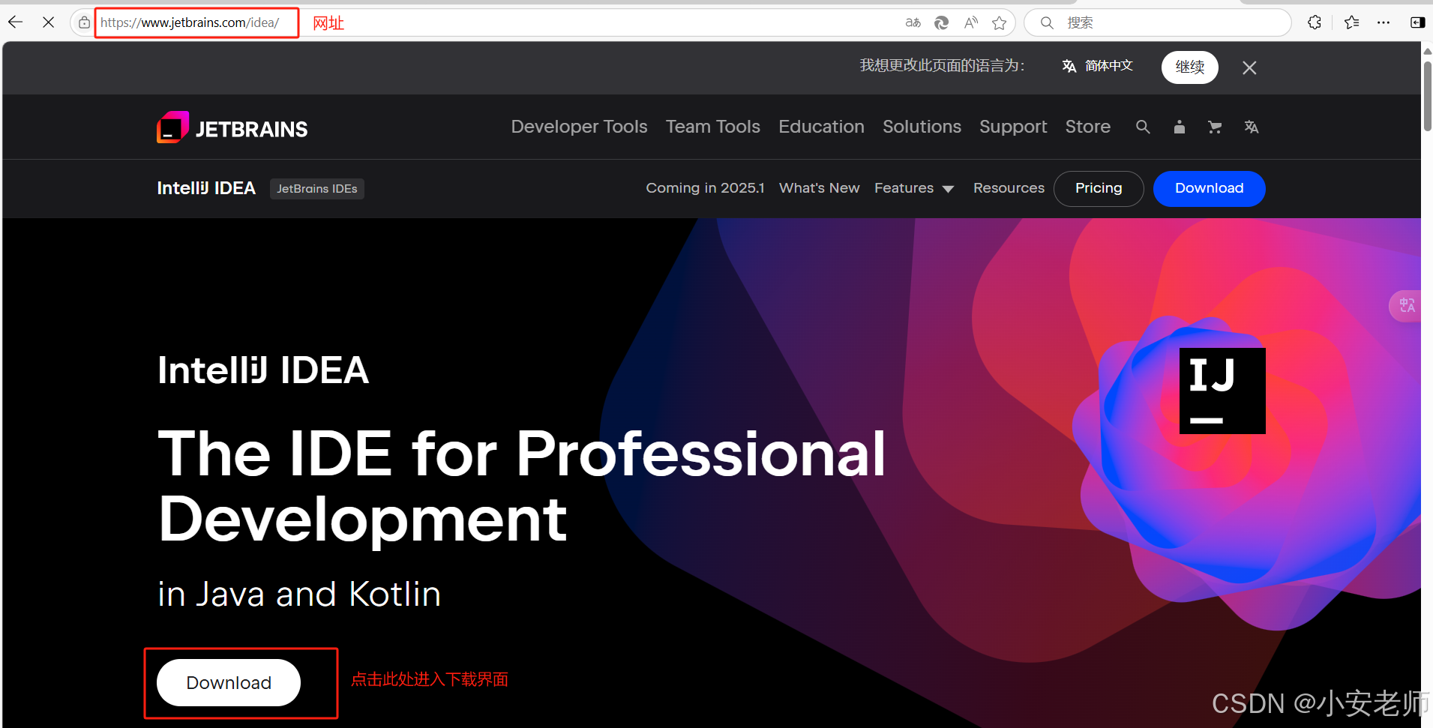Open Store menu
This screenshot has width=1433, height=728.
(x=1088, y=127)
